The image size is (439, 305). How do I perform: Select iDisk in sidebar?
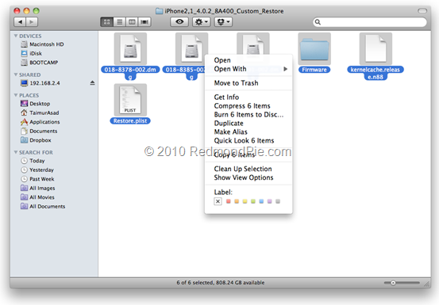click(32, 53)
